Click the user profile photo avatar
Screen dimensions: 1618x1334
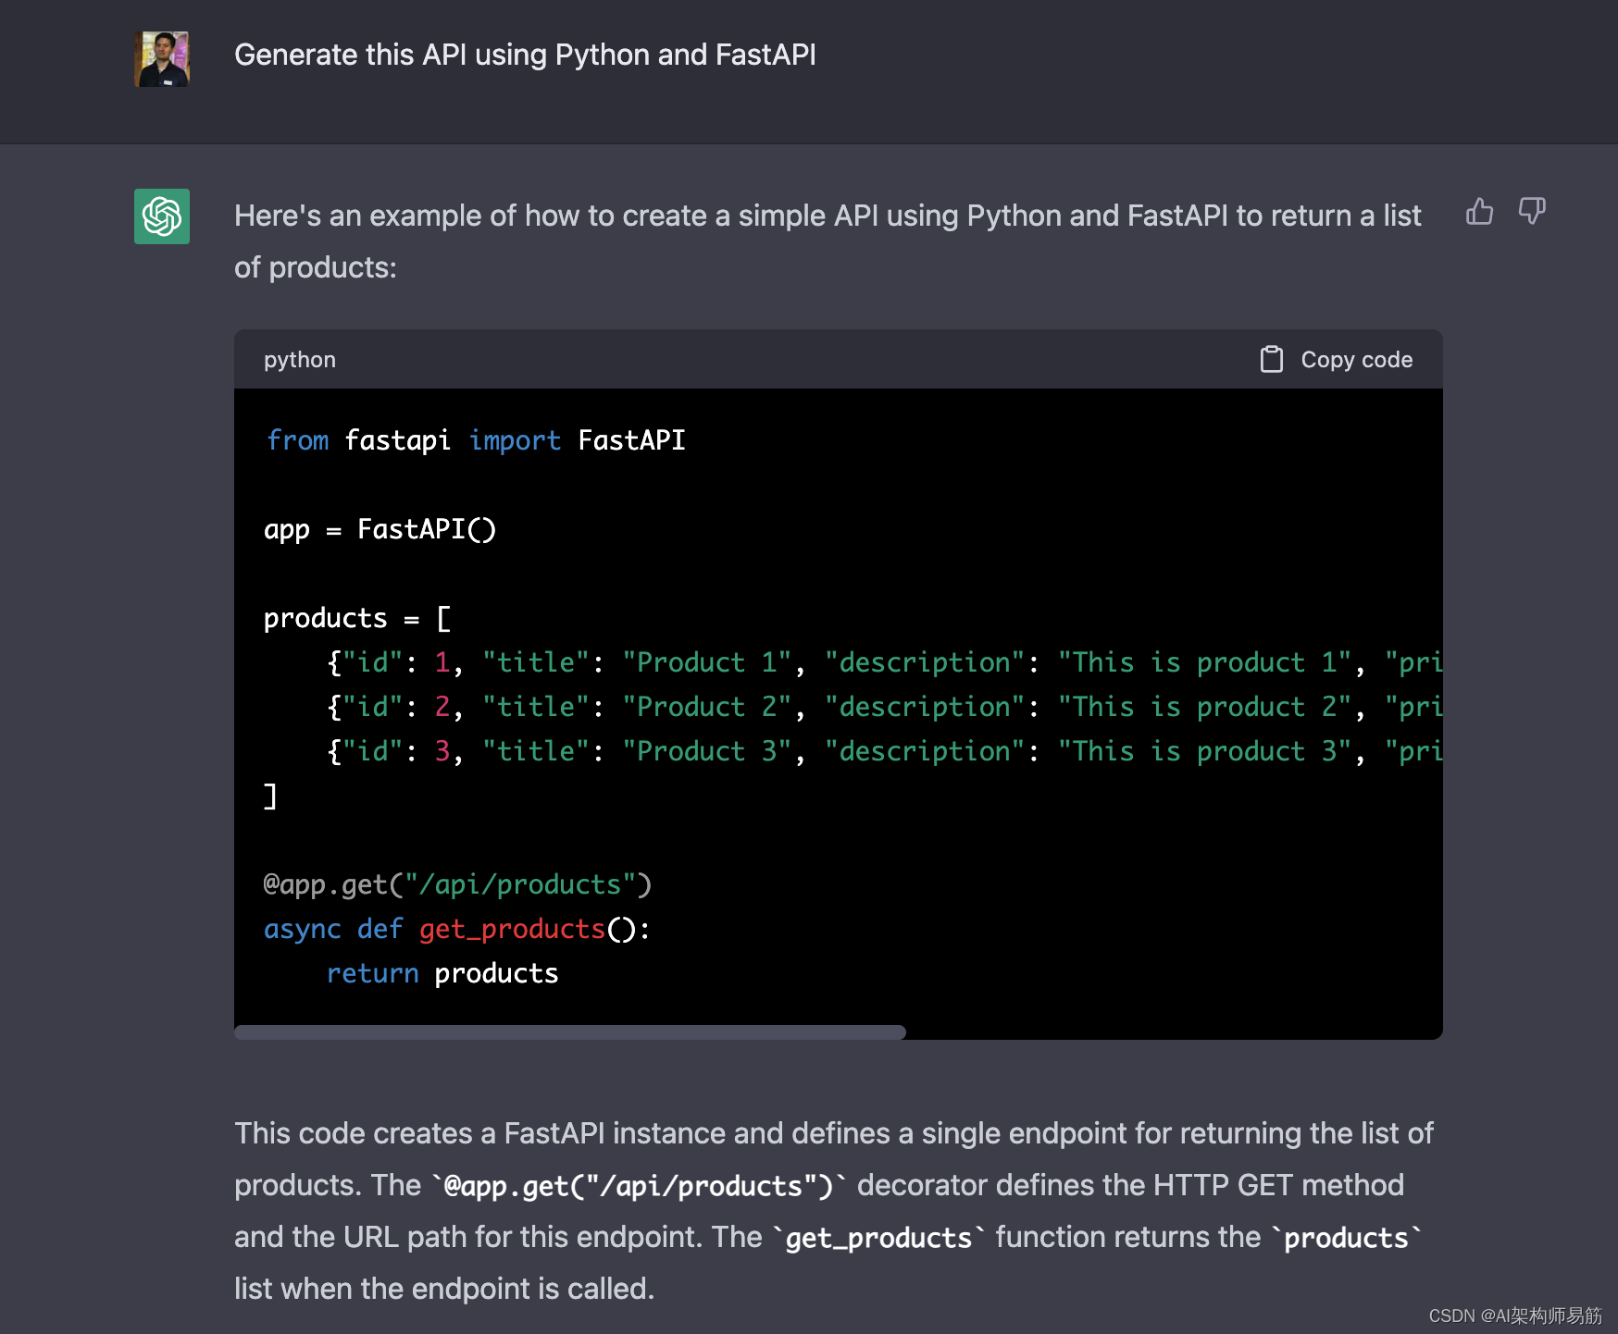162,59
